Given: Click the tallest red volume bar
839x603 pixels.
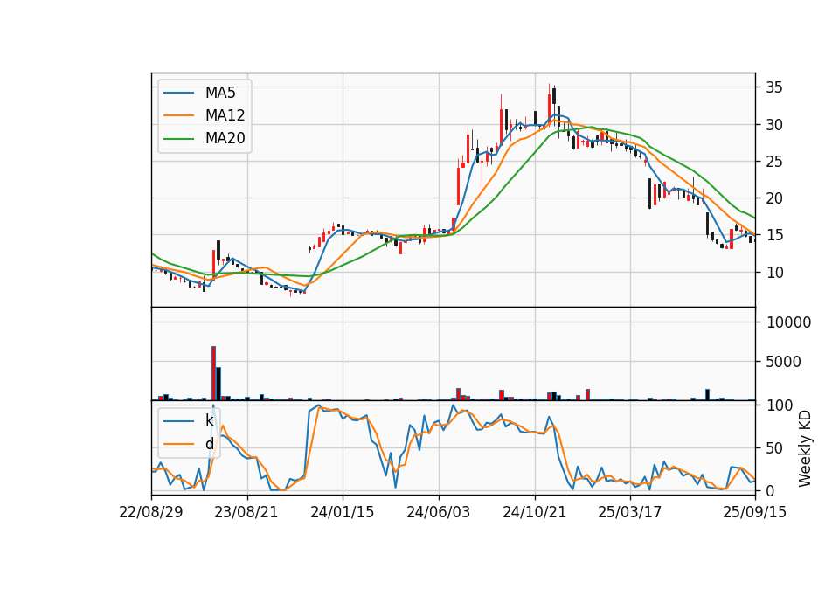Looking at the screenshot, I should tap(213, 373).
